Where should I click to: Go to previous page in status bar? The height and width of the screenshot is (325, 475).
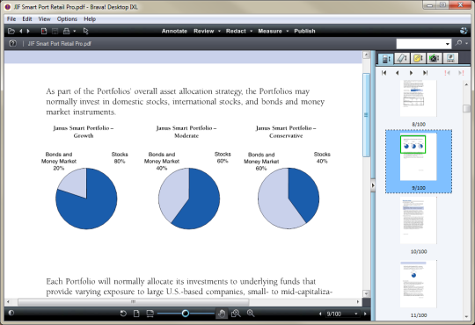(x=320, y=314)
